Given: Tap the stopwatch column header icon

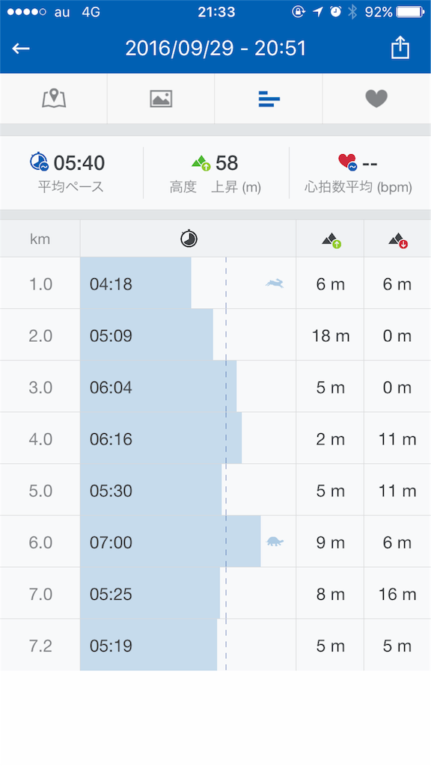Looking at the screenshot, I should point(189,239).
